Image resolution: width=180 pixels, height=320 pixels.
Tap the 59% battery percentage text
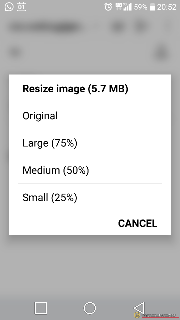140,7
